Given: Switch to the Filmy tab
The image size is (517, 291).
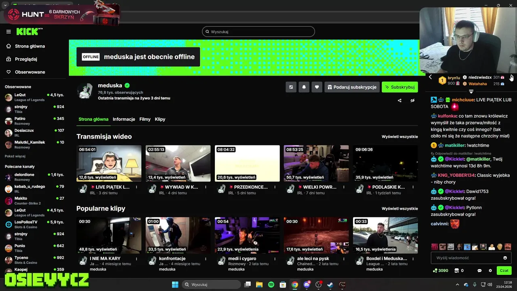Looking at the screenshot, I should point(145,119).
